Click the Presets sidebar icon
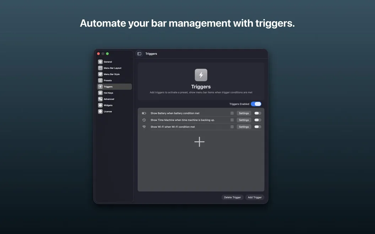This screenshot has width=375, height=234. coord(100,80)
